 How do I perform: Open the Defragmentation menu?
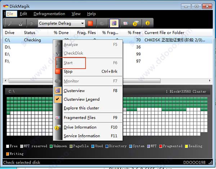(x=49, y=14)
